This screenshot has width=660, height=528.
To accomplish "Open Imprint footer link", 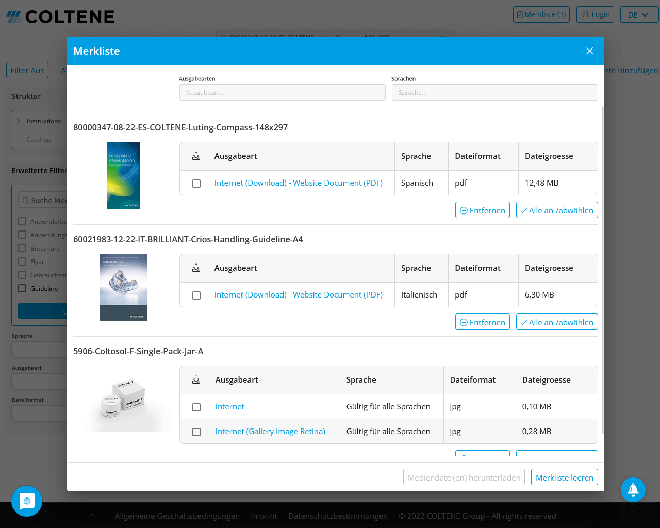I will pyautogui.click(x=264, y=516).
